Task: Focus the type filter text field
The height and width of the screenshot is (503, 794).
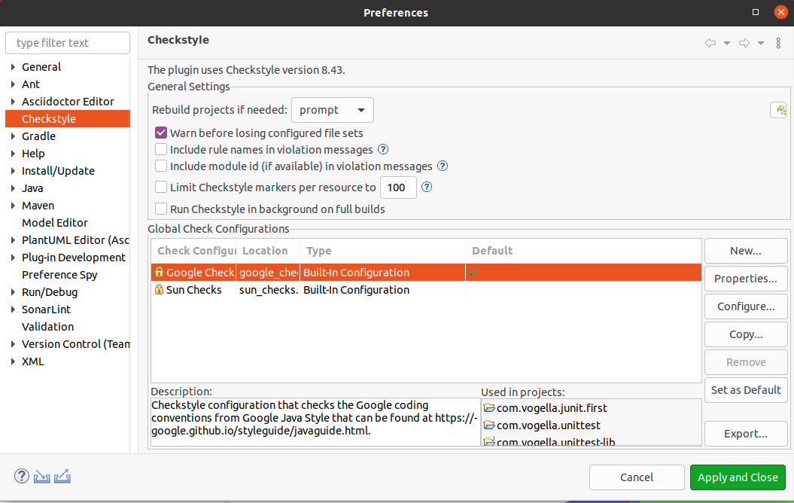Action: pyautogui.click(x=67, y=43)
